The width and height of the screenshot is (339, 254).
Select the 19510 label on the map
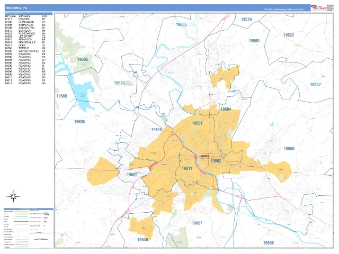coord(246,19)
